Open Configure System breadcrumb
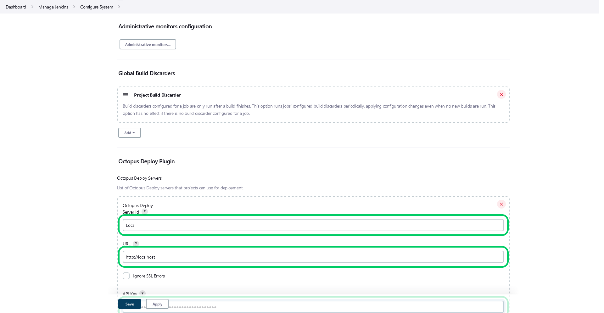Image resolution: width=604 pixels, height=313 pixels. tap(97, 7)
